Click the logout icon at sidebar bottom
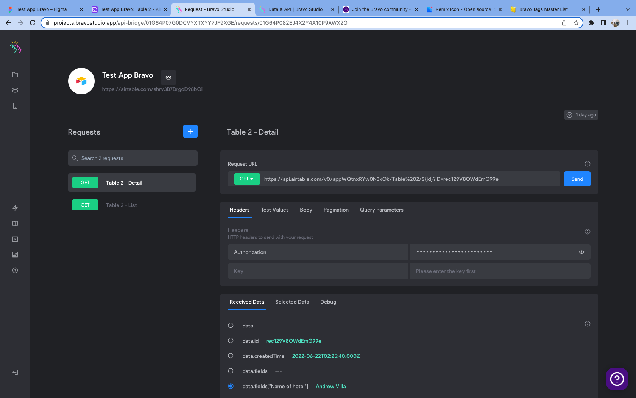Image resolution: width=636 pixels, height=398 pixels. click(x=15, y=372)
